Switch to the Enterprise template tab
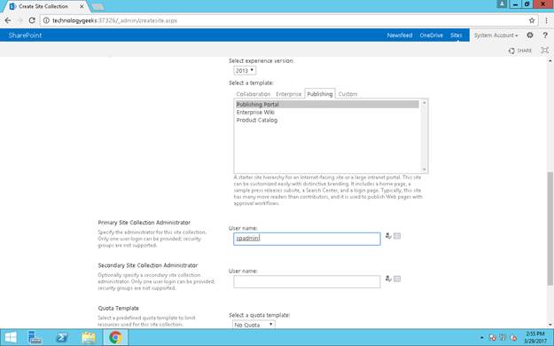554x346 pixels. [x=288, y=94]
